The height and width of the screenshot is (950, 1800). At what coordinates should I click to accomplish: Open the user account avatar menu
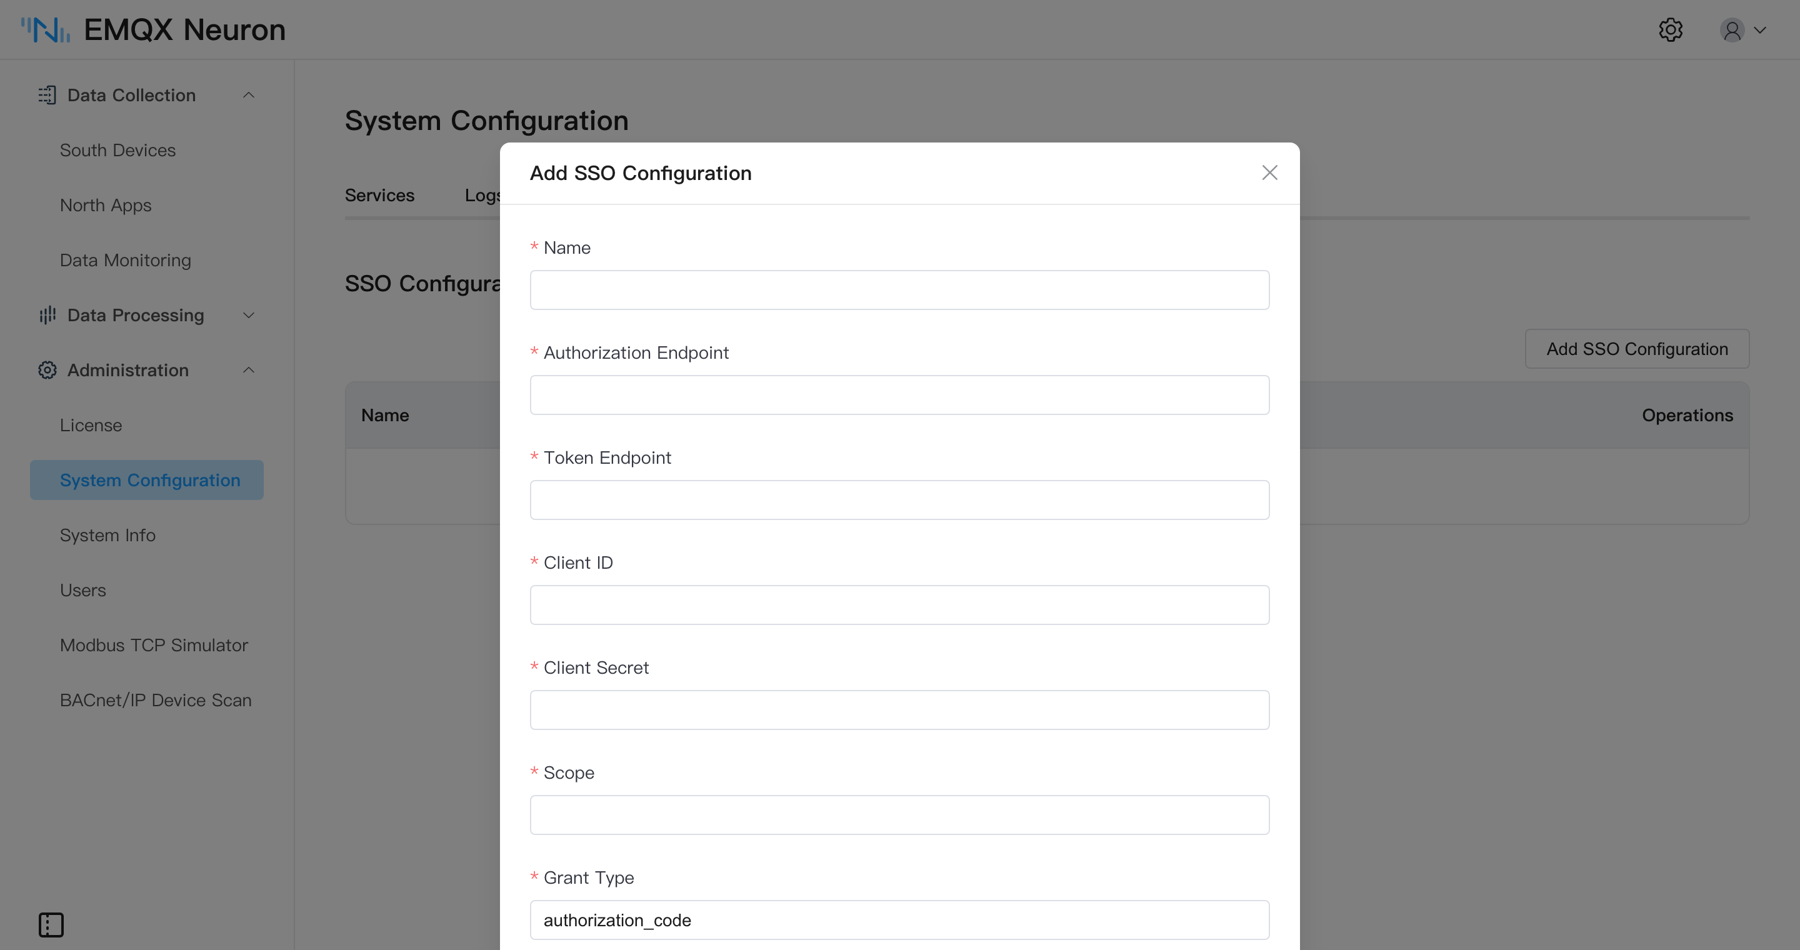[1732, 30]
